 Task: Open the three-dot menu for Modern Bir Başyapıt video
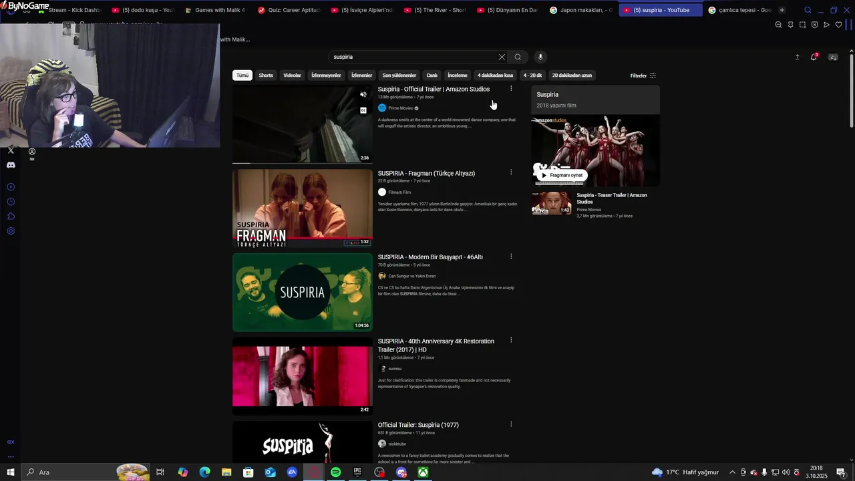[511, 257]
